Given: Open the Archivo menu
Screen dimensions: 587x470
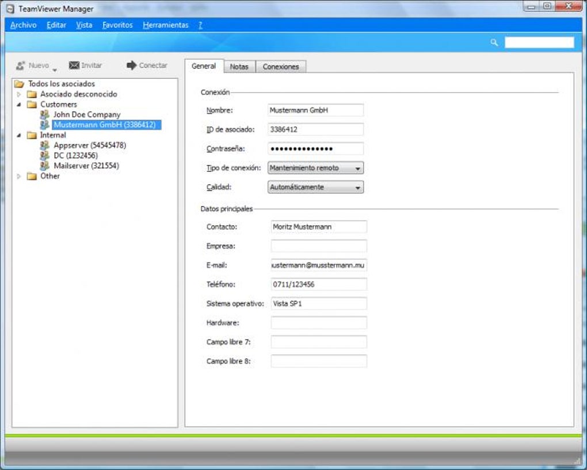Looking at the screenshot, I should point(23,25).
